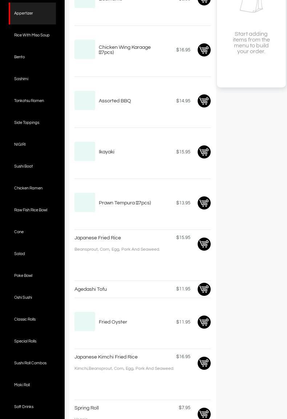Viewport: 287px width, 419px height.
Task: Switch to Poke Bowl category
Action: pyautogui.click(x=23, y=276)
